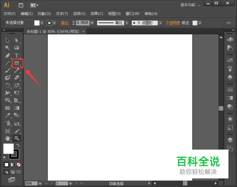237x187 pixels.
Task: Select the Pen tool
Action: 8,56
